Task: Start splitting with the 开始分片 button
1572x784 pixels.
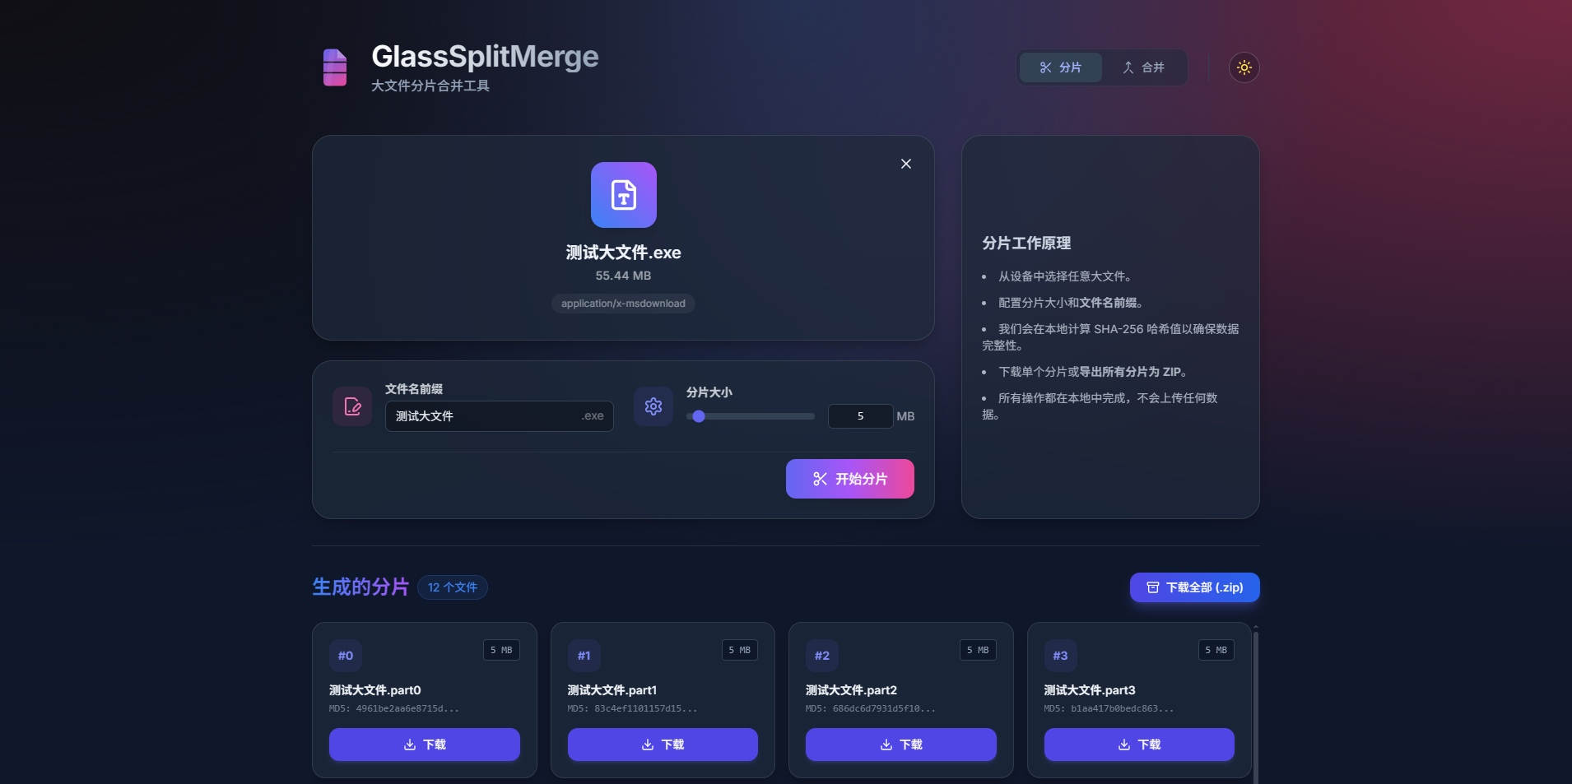Action: pyautogui.click(x=849, y=479)
